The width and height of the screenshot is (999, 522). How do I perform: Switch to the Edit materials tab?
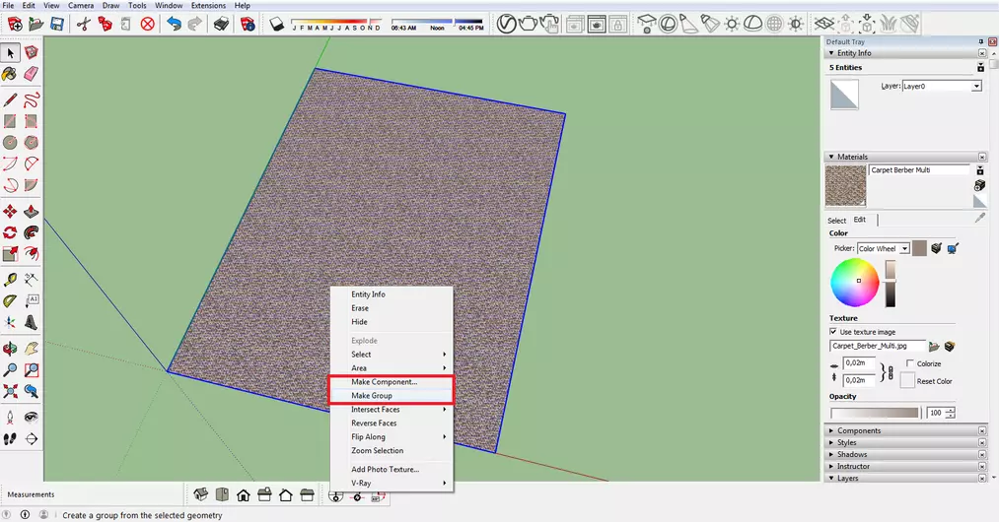[860, 220]
